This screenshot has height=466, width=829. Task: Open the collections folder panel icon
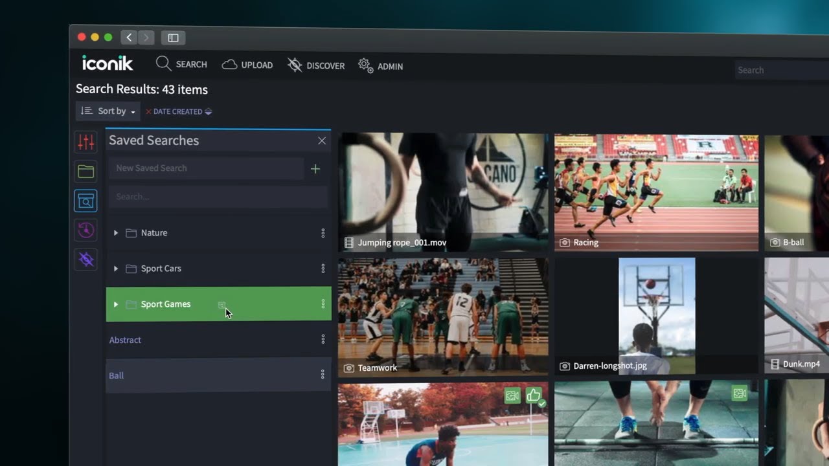(x=86, y=172)
